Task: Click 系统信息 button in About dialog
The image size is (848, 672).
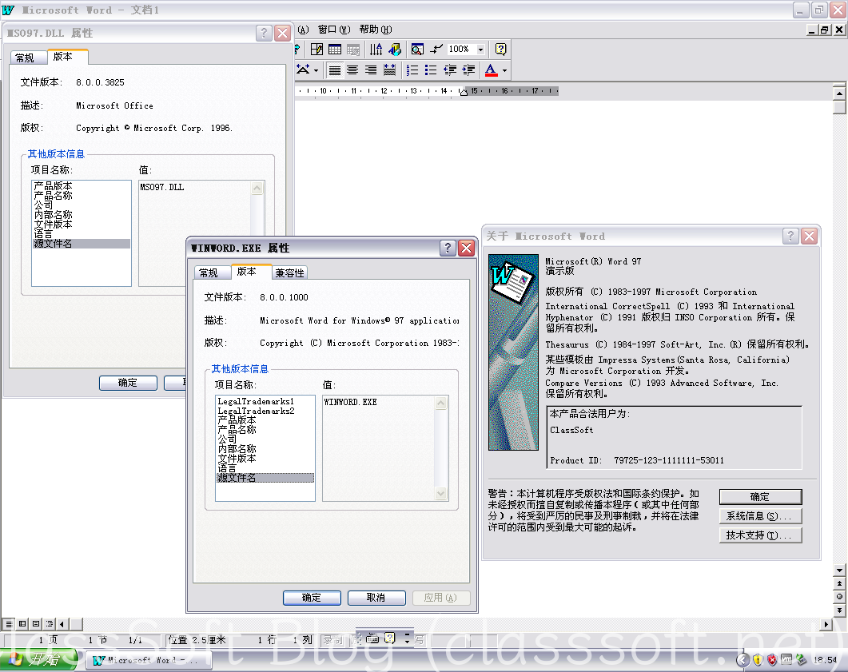Action: 760,516
